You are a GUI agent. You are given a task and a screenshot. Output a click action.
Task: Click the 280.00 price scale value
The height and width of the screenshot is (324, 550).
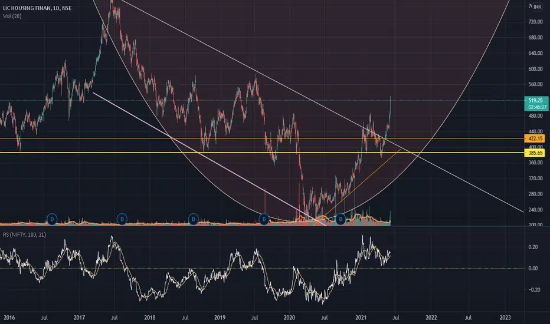tap(536, 194)
